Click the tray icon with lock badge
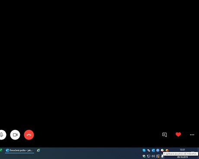This screenshot has width=199, height=159. tap(158, 156)
